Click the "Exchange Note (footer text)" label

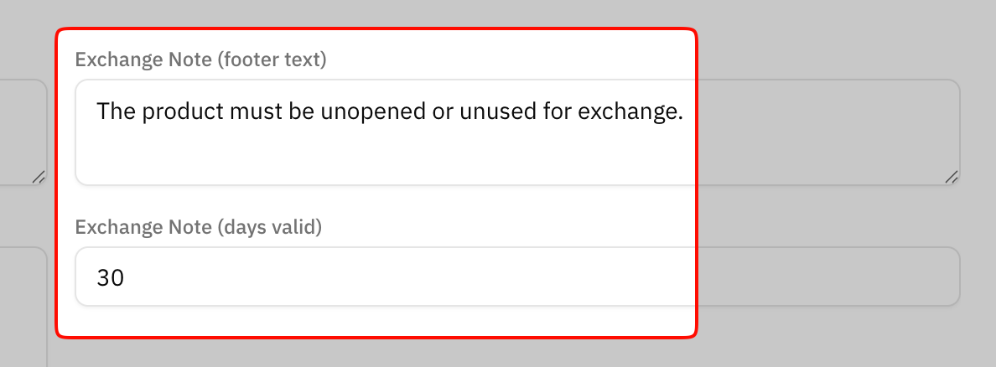pos(200,59)
